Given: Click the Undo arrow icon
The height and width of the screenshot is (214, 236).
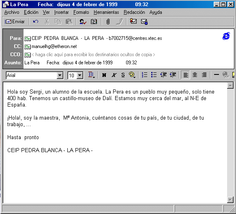Looking at the screenshot, I should [x=36, y=22].
